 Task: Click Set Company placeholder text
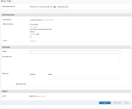point(34,27)
